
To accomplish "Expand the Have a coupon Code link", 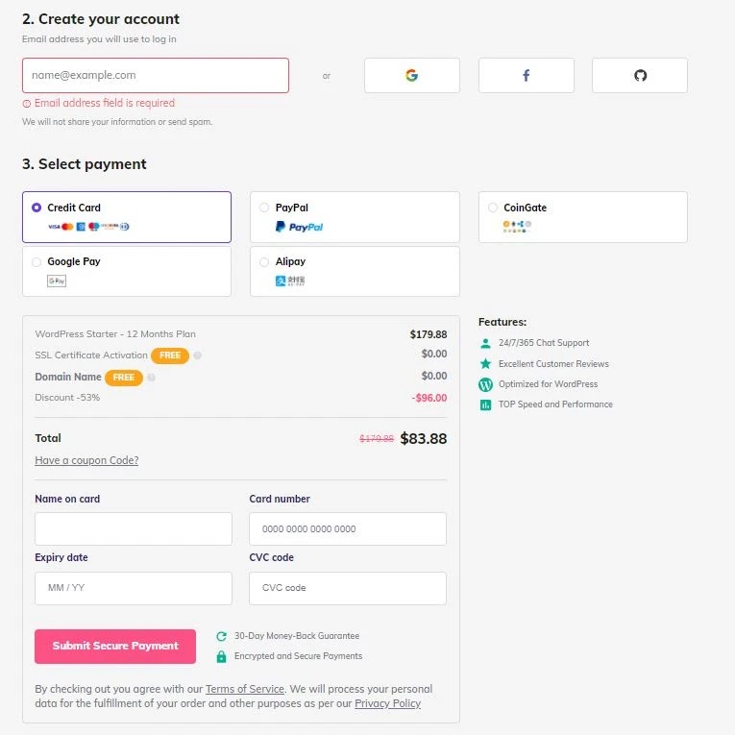I will pos(86,460).
